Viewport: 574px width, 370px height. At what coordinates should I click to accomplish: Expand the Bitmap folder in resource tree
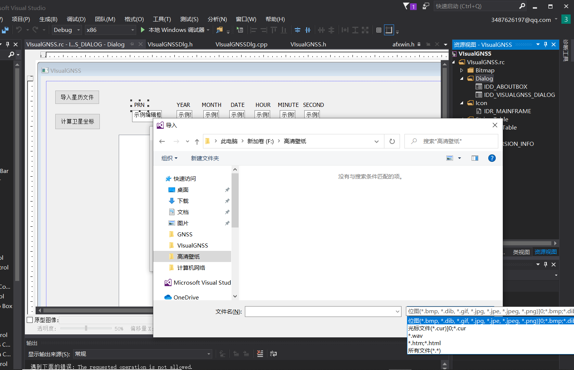[462, 70]
